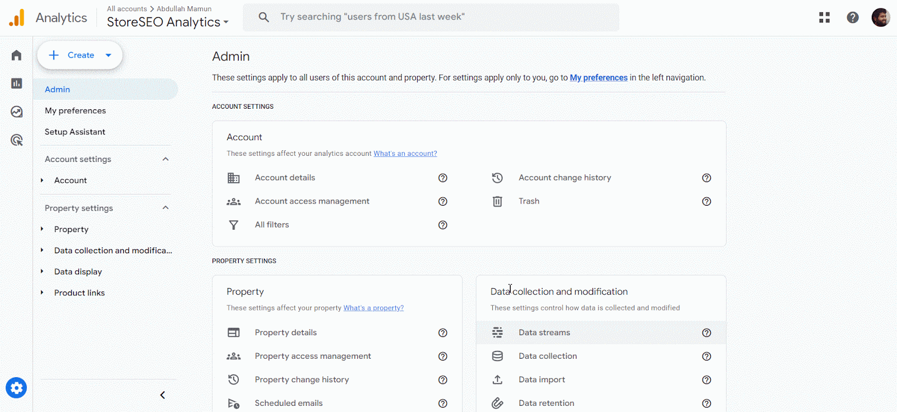Open the Help question mark in header
This screenshot has height=412, width=897.
tap(853, 17)
